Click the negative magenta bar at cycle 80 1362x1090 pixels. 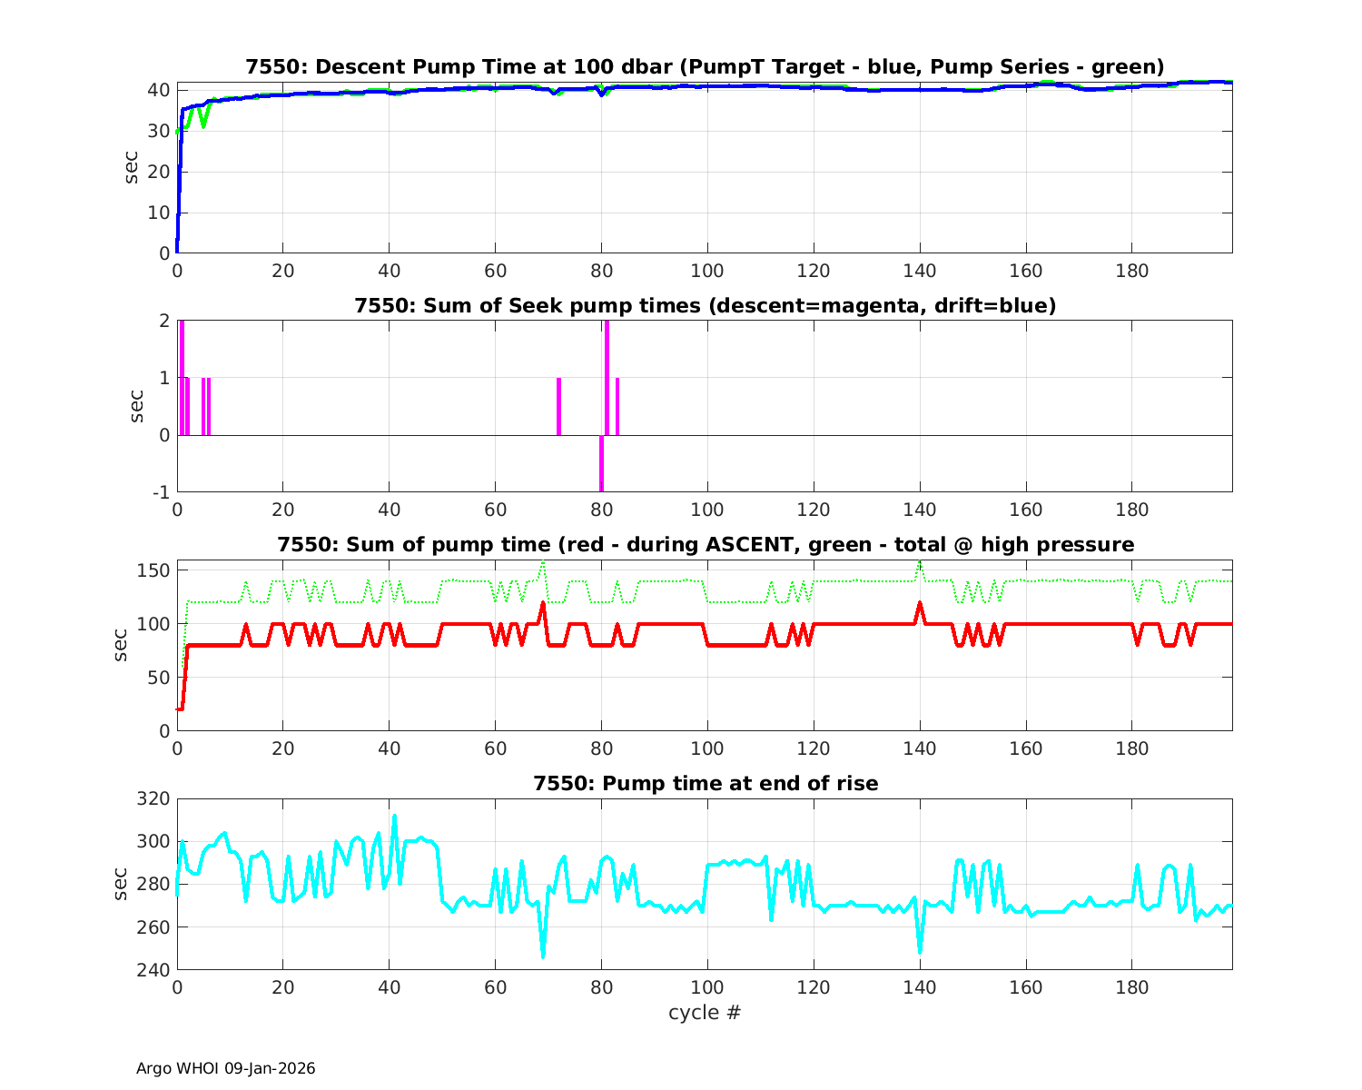[x=601, y=465]
